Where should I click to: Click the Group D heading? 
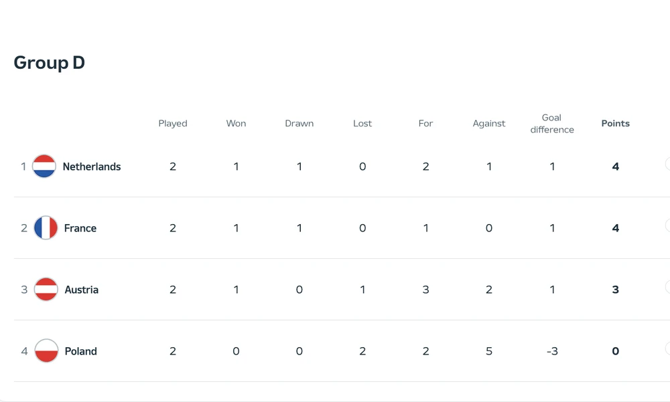click(50, 63)
